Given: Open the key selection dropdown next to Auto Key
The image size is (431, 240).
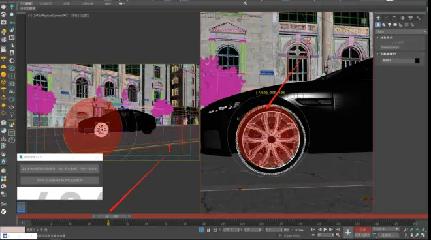Looking at the screenshot, I should (385, 229).
